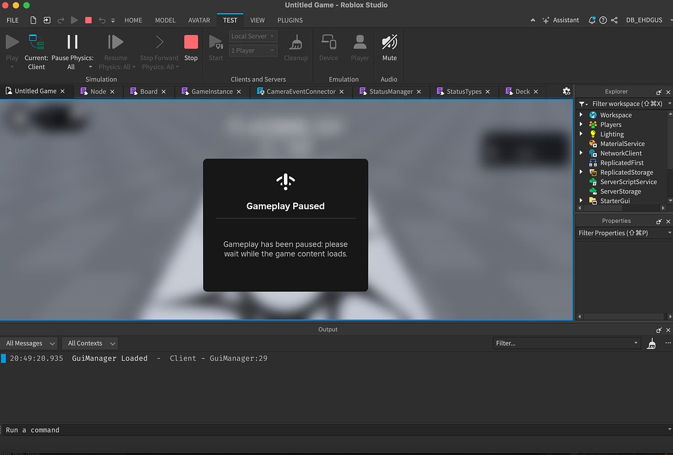Viewport: 673px width, 455px height.
Task: Click the Resume Physics icon
Action: coord(116,42)
